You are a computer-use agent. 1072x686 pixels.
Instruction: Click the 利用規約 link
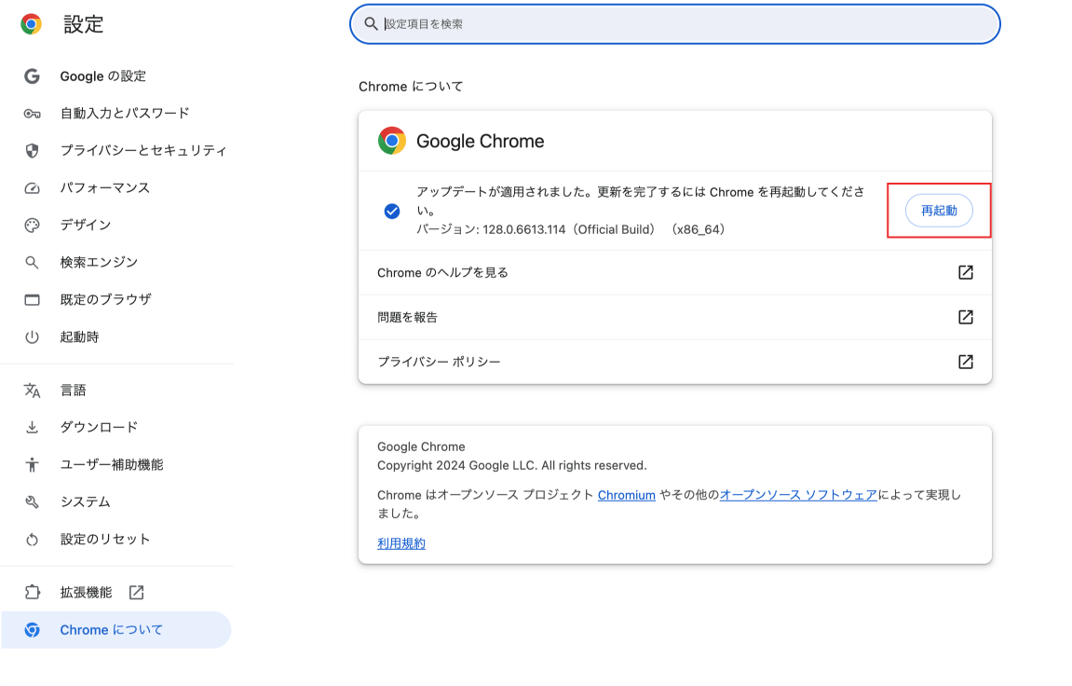[401, 543]
